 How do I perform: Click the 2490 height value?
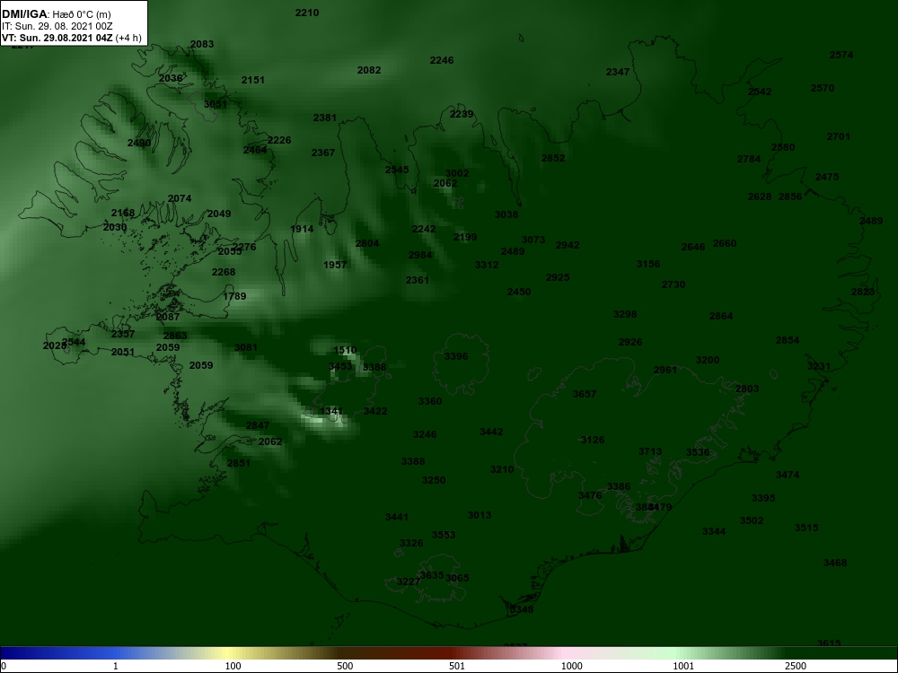pyautogui.click(x=139, y=143)
